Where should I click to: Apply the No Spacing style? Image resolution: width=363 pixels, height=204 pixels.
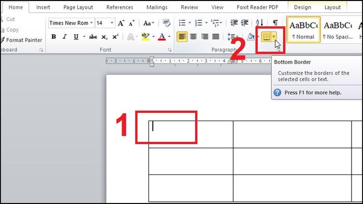pyautogui.click(x=338, y=30)
